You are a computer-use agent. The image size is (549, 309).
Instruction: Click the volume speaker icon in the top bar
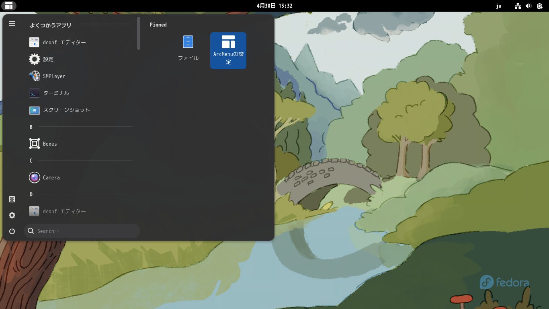[528, 6]
